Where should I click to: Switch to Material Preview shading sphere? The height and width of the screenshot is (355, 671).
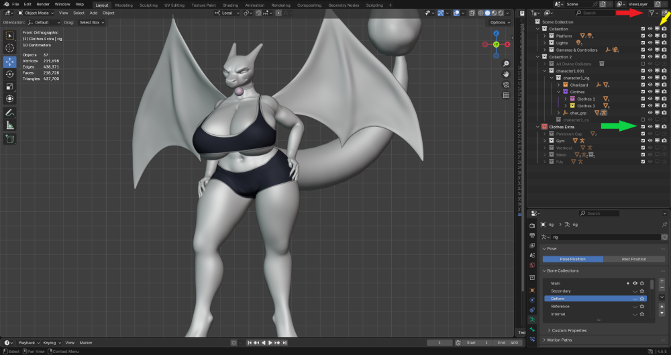(x=495, y=13)
